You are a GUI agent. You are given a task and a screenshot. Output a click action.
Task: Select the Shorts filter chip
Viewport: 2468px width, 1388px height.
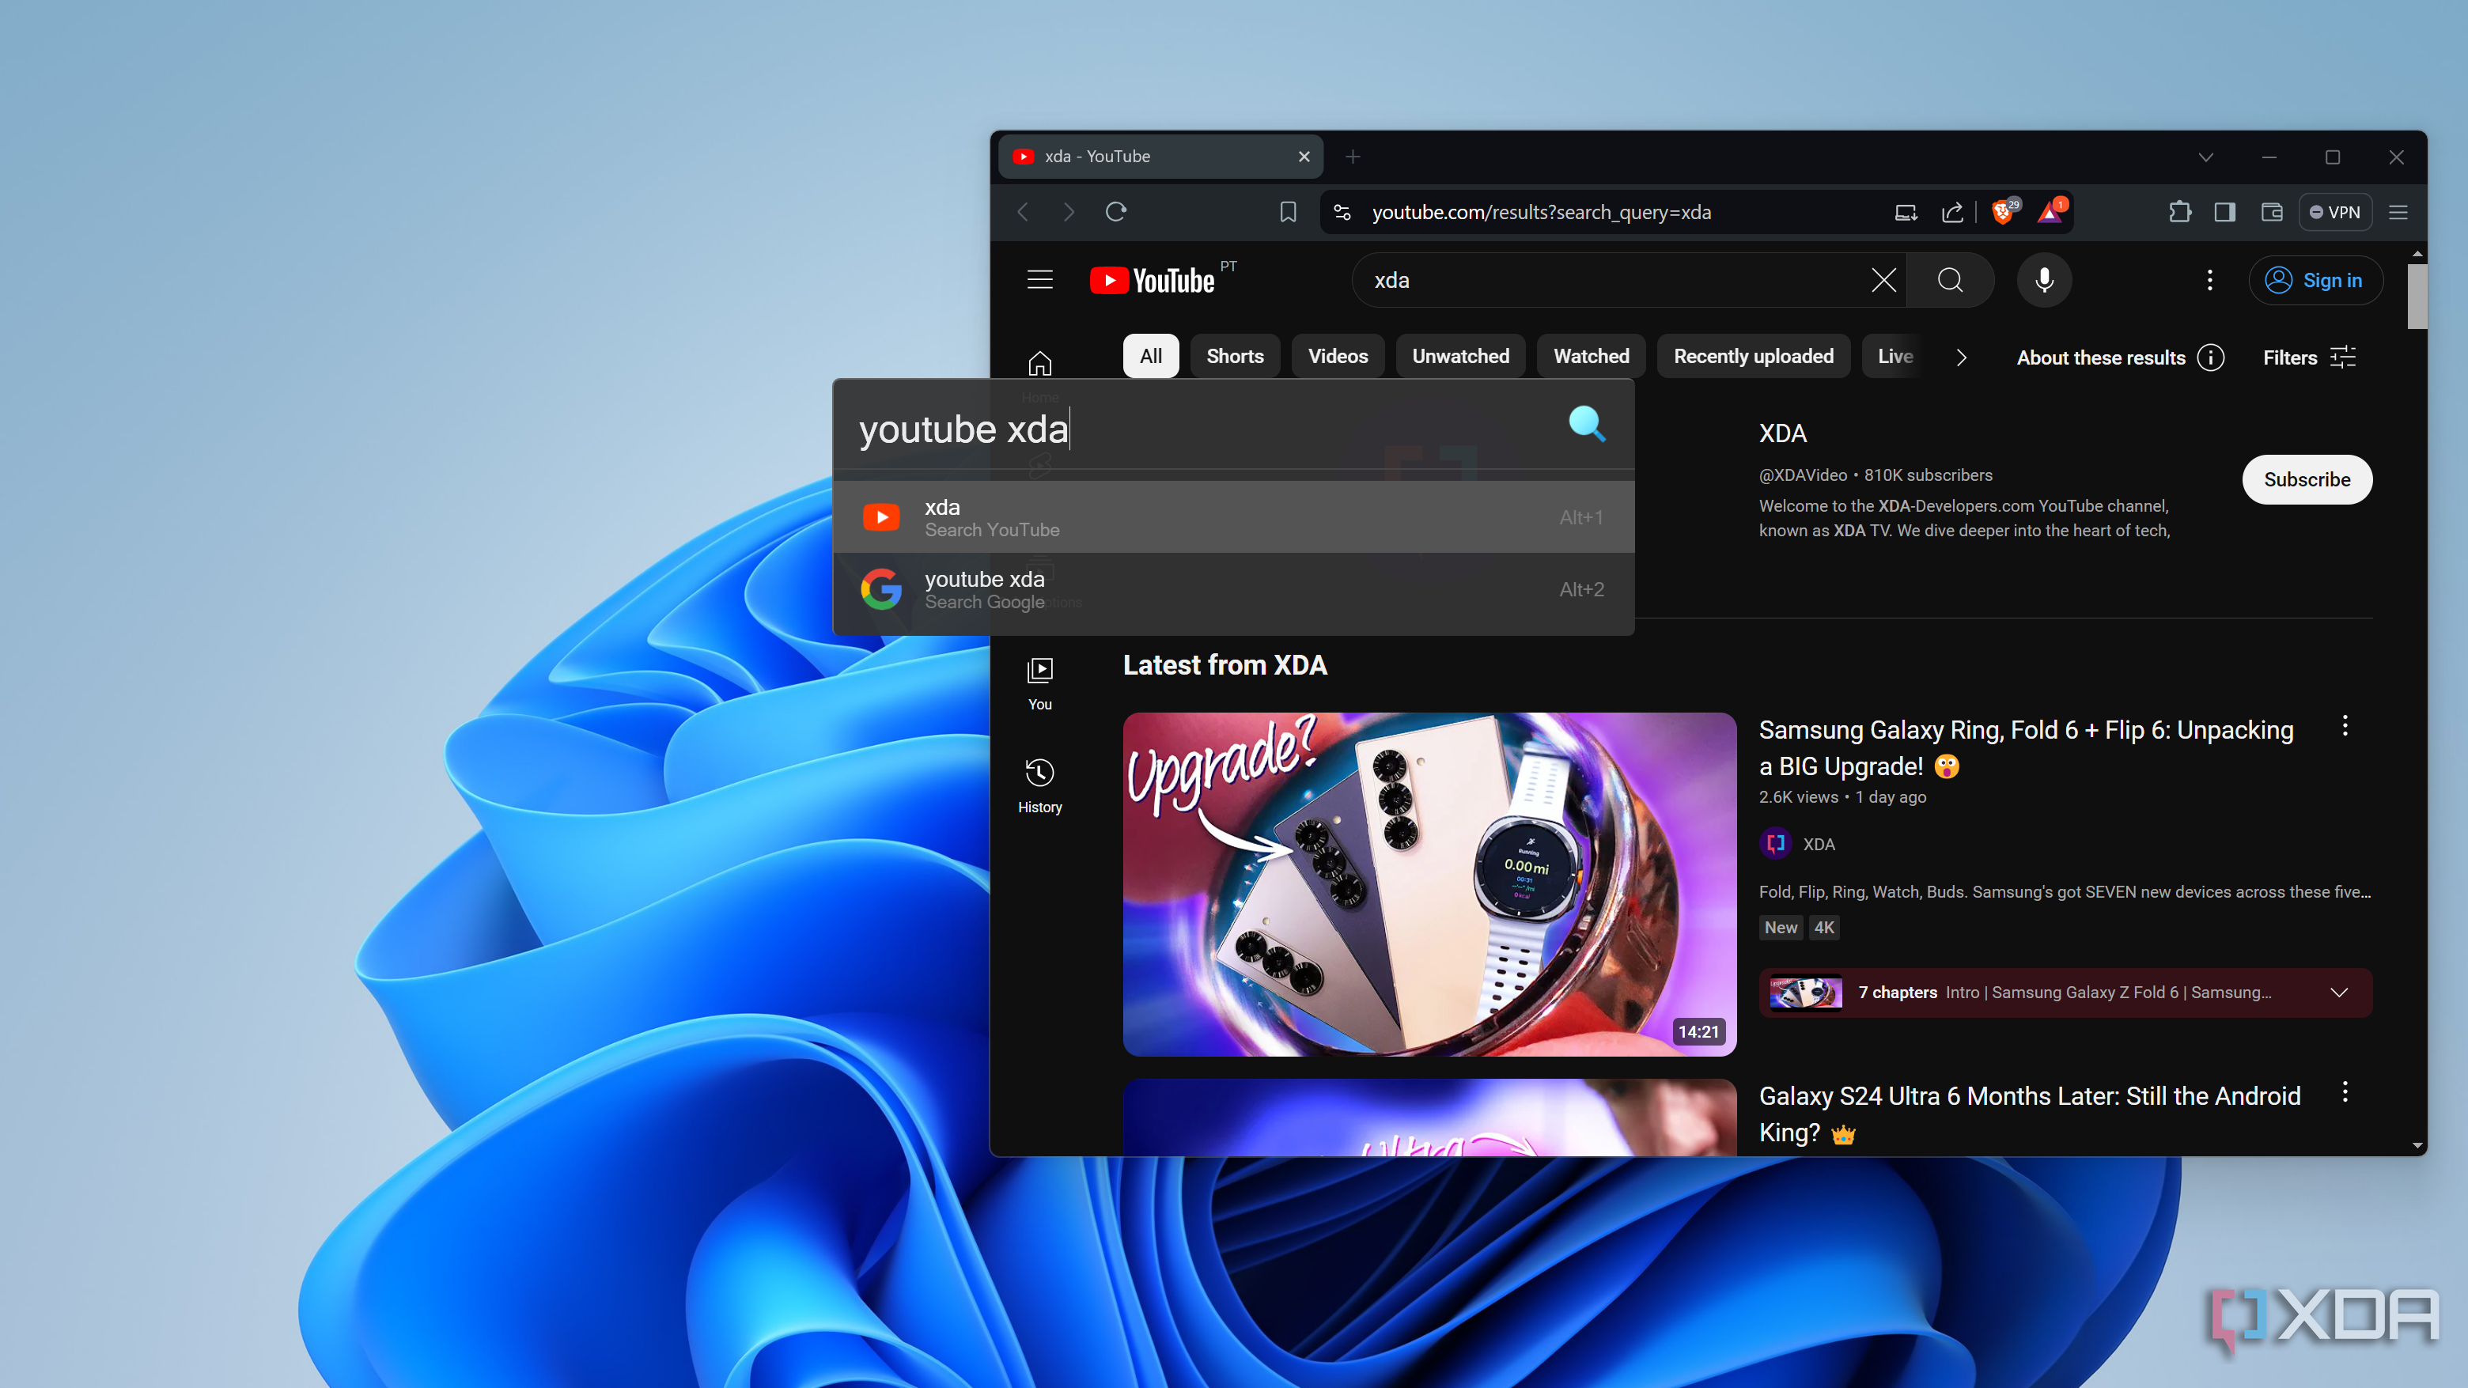pos(1234,357)
